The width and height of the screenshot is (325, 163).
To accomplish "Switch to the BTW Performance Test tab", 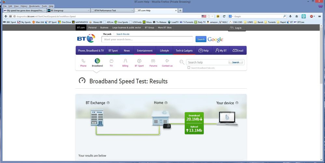I will pyautogui.click(x=112, y=10).
